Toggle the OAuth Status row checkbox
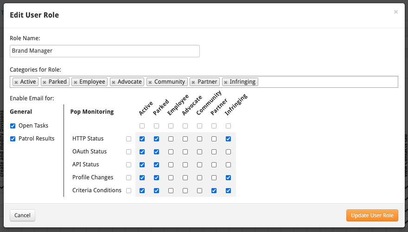 (x=128, y=152)
